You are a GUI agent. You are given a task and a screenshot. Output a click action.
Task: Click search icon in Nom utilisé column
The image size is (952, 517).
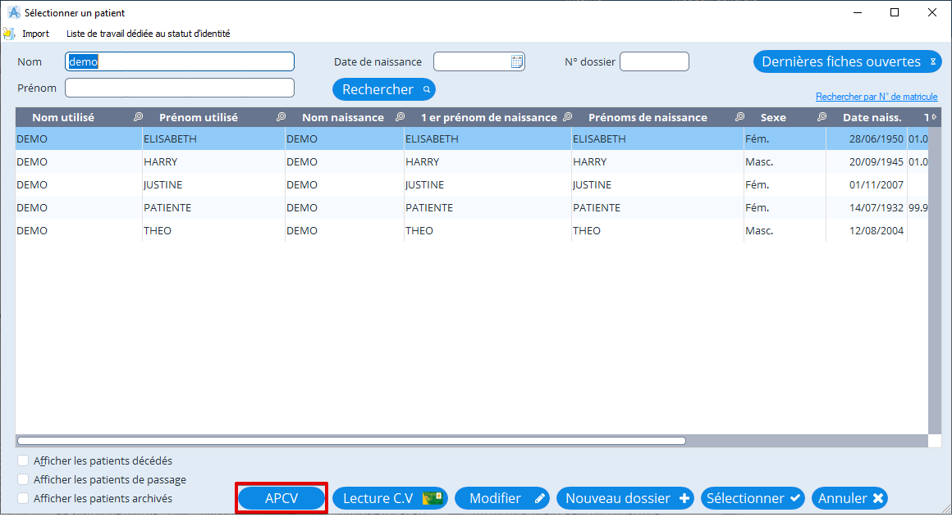(138, 117)
